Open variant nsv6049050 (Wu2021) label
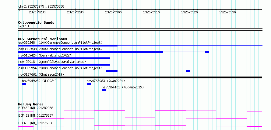The width and height of the screenshot is (271, 130). 39,81
